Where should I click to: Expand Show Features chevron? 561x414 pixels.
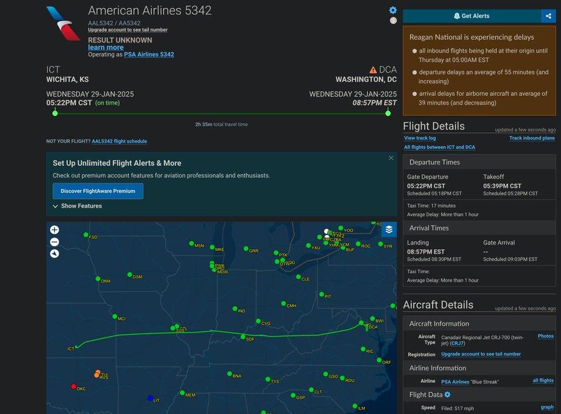[x=55, y=206]
